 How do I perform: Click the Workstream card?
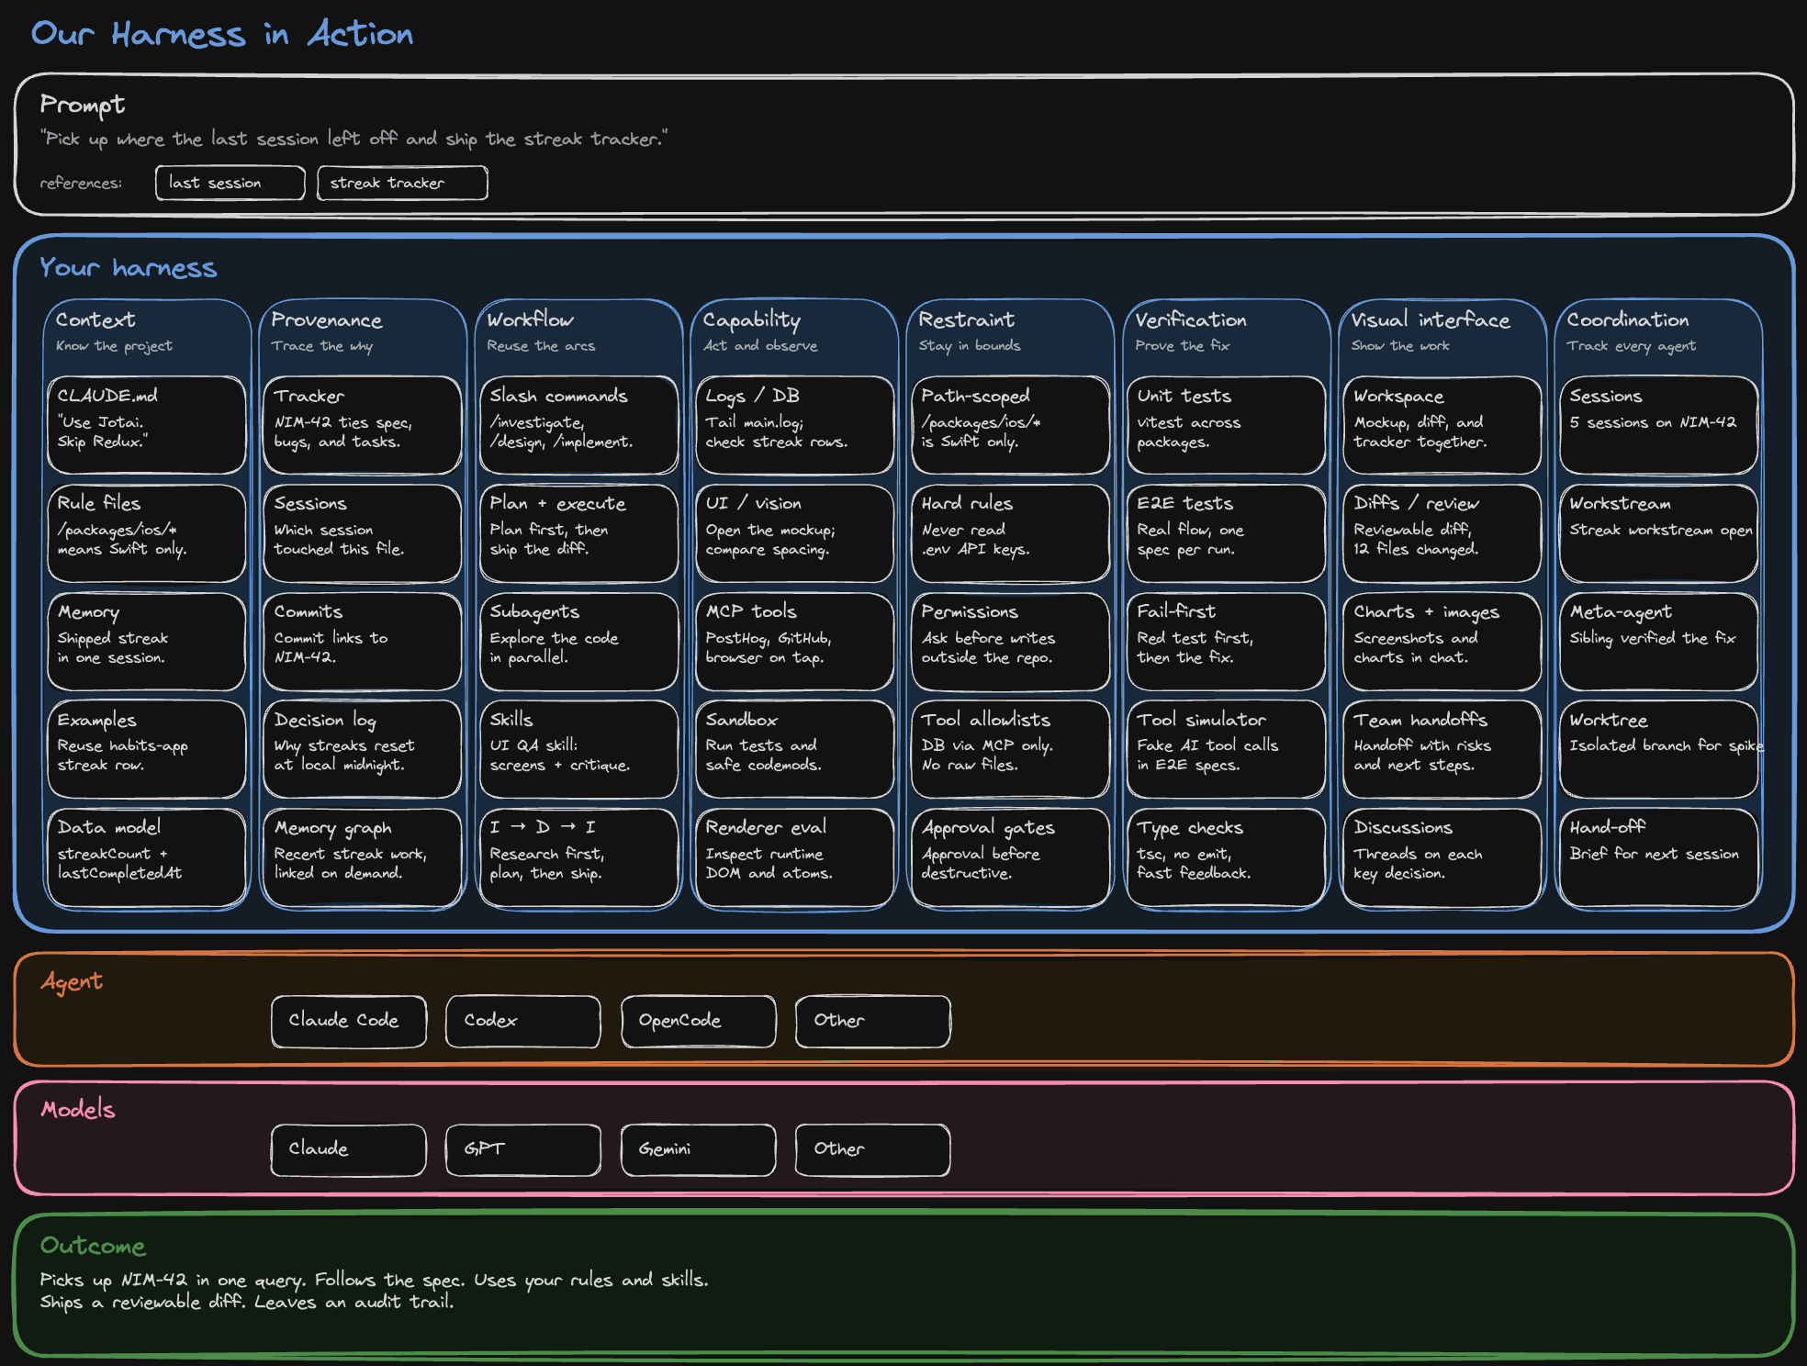(1659, 533)
